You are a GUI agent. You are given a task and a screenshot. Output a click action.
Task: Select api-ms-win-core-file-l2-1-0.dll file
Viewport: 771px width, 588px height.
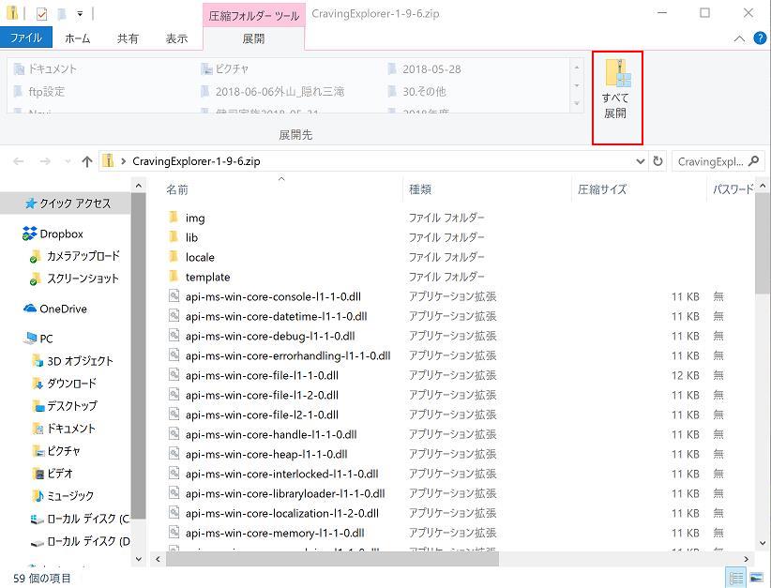[x=262, y=415]
